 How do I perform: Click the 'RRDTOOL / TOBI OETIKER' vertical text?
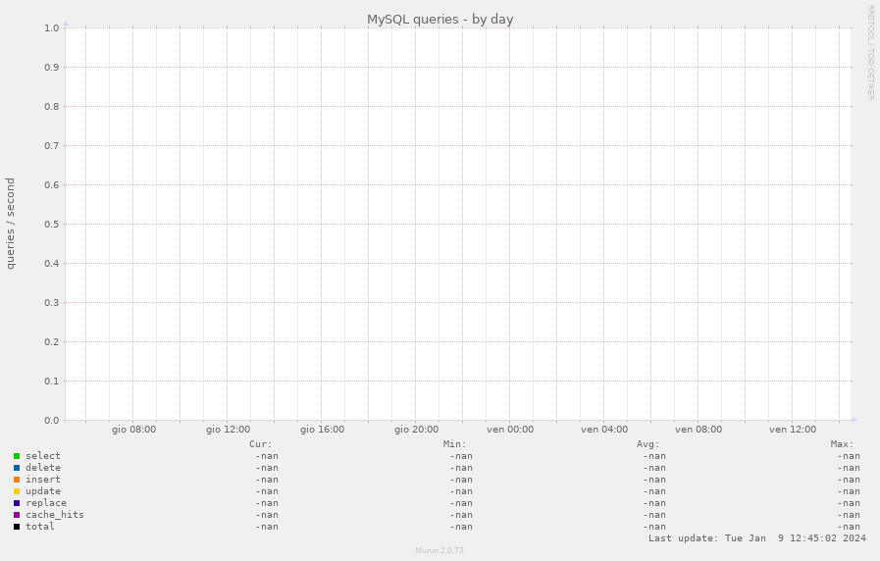[x=870, y=53]
